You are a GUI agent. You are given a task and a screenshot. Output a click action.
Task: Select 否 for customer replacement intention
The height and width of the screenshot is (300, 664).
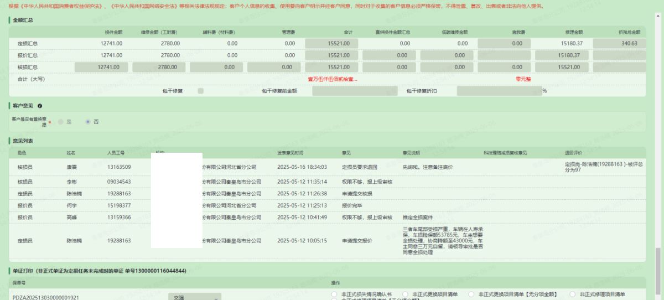(x=88, y=122)
